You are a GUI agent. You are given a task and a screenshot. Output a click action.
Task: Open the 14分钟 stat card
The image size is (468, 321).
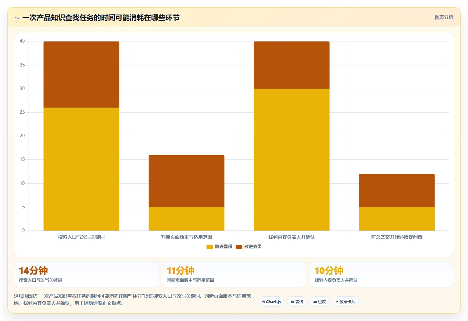86,274
